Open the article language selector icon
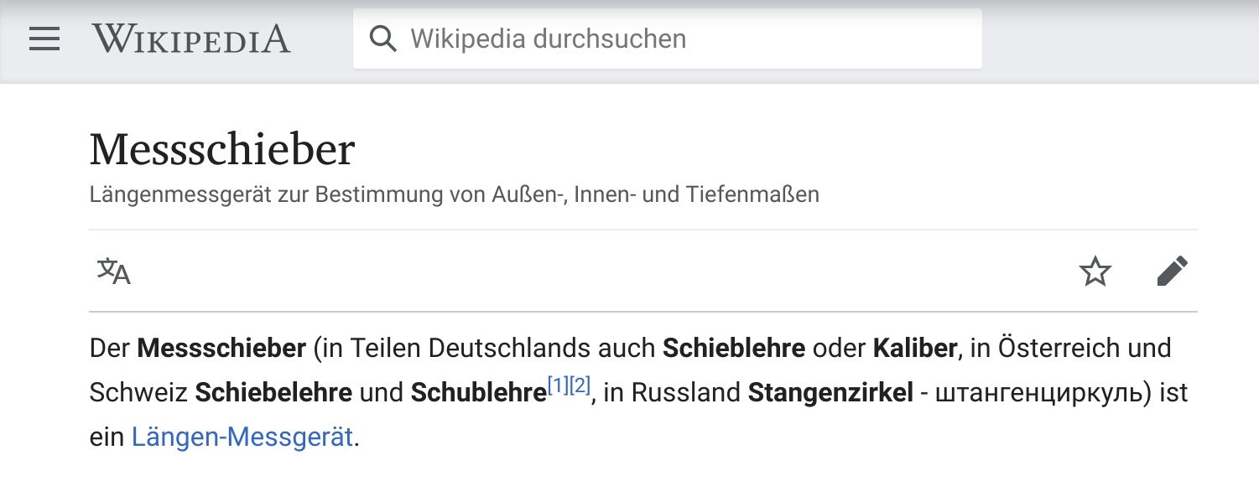Viewport: 1259px width, 481px height. (114, 272)
